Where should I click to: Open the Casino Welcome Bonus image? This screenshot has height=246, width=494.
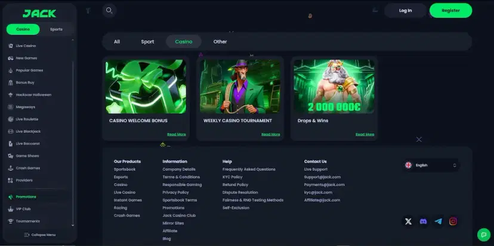[146, 86]
